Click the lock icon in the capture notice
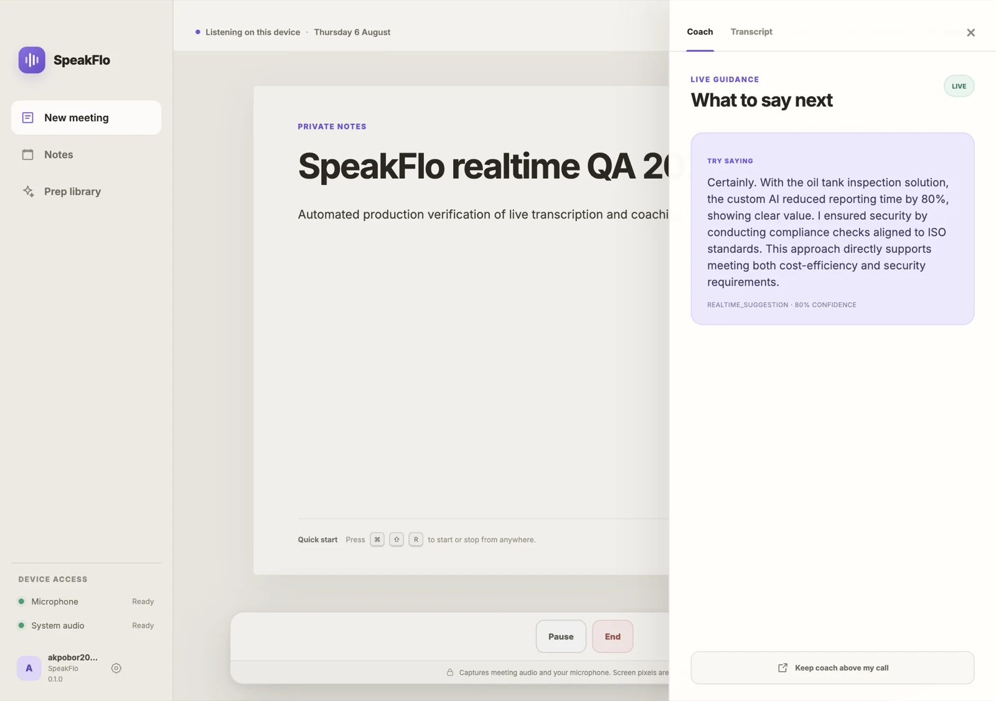The width and height of the screenshot is (996, 701). coord(450,672)
